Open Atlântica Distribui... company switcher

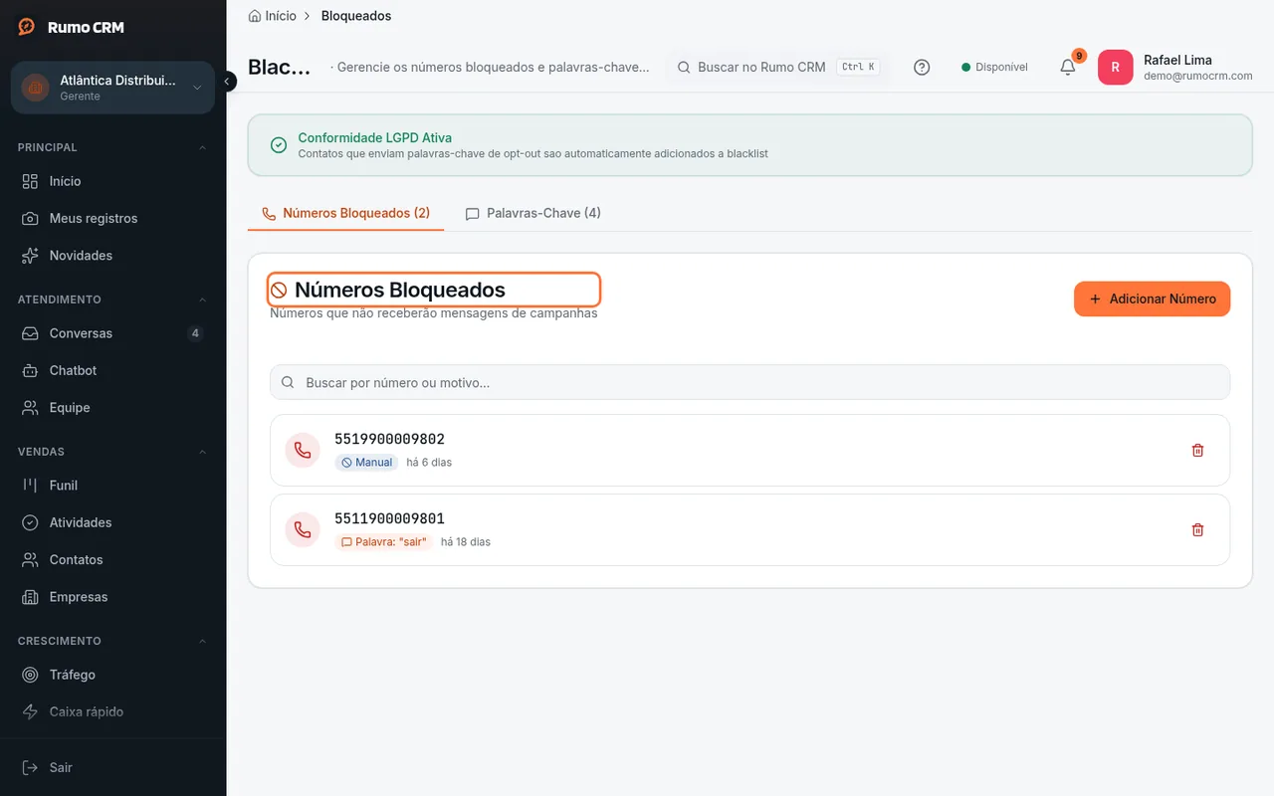[x=112, y=88]
